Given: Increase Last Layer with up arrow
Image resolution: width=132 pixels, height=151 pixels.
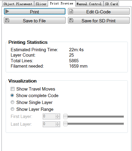Looking at the screenshot, I should click(x=58, y=123).
